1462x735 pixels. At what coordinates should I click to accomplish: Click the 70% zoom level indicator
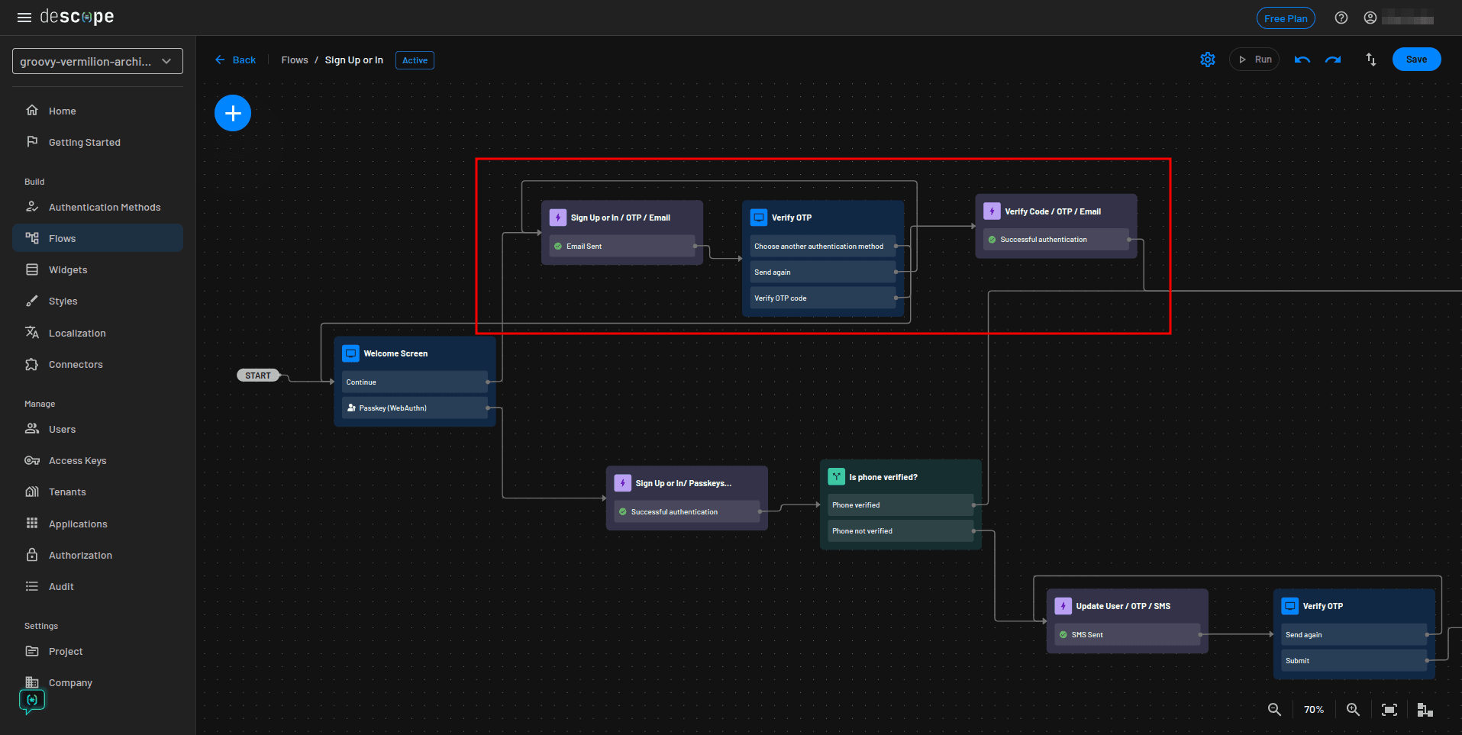(x=1313, y=709)
